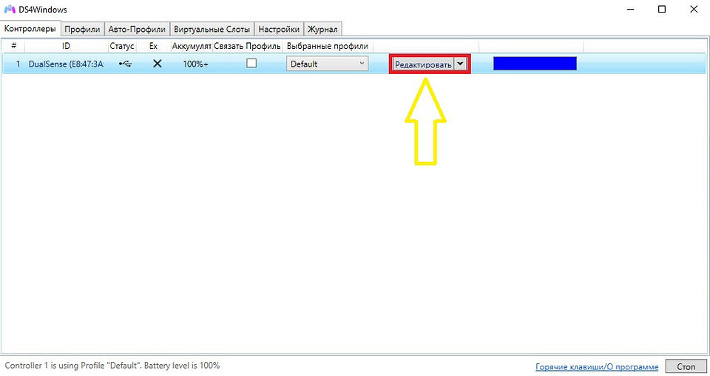Open the Настройки tab
The image size is (710, 376).
[279, 30]
